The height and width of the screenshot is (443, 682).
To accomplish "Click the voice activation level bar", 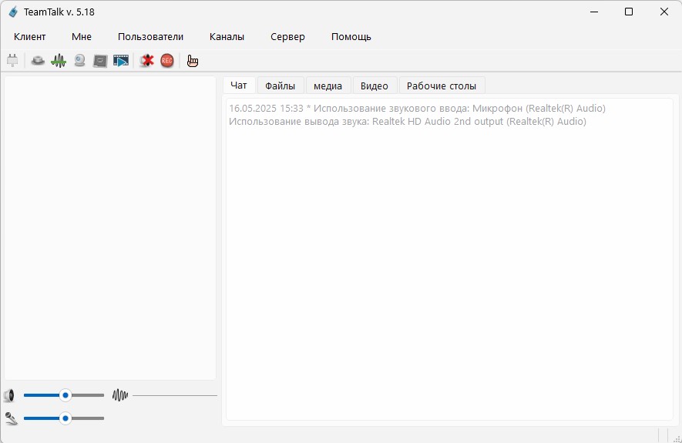I will [x=175, y=395].
